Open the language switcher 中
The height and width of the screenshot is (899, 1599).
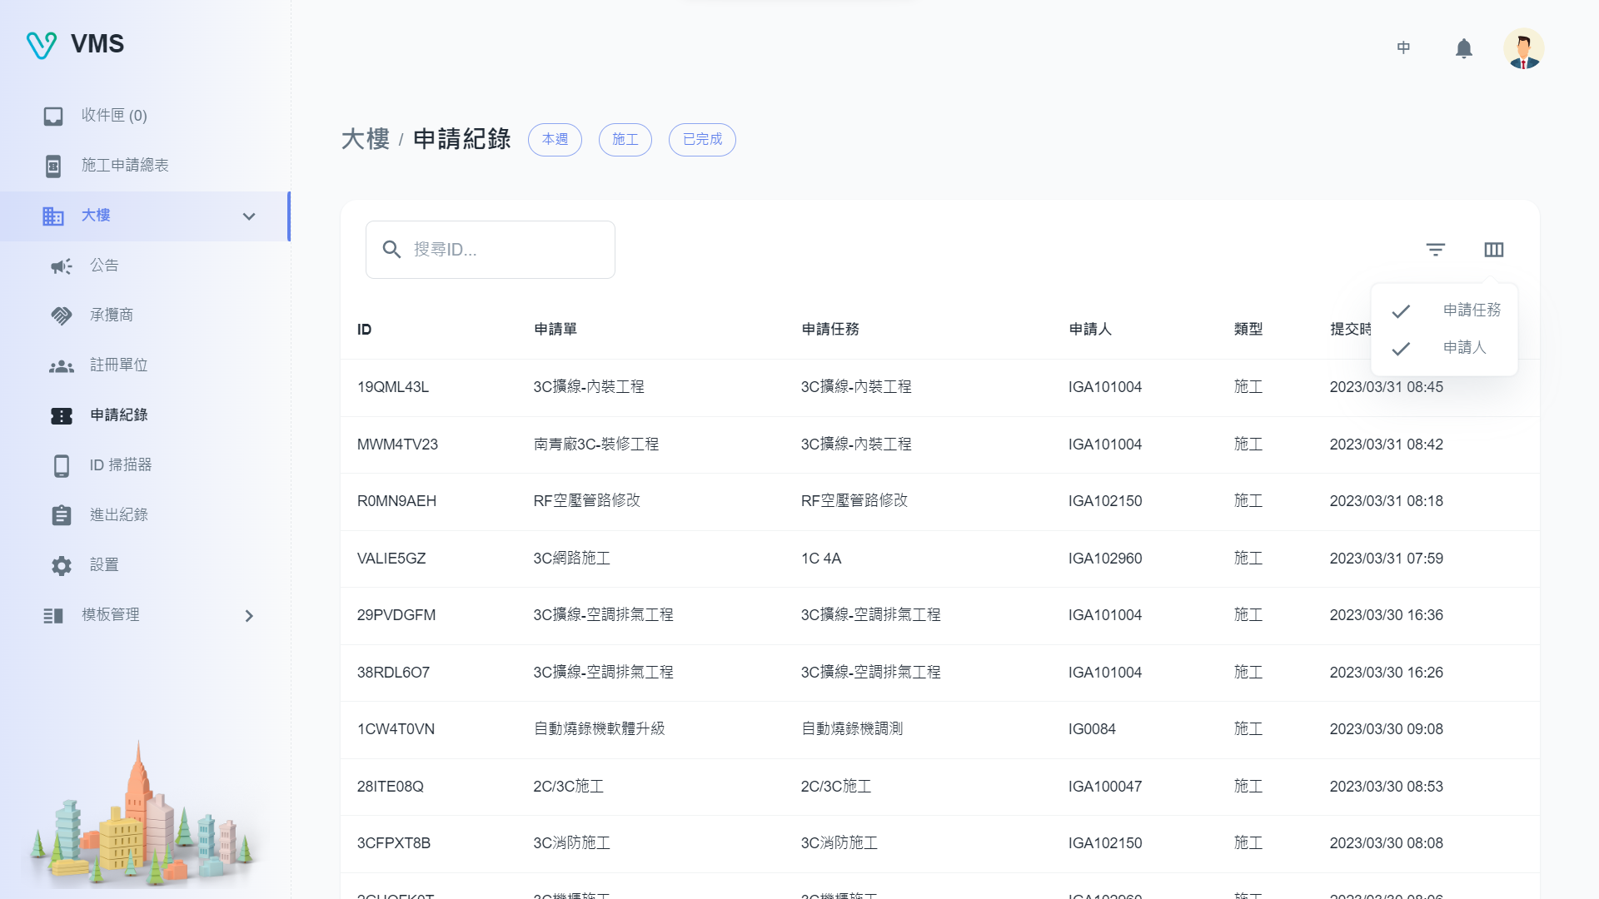[x=1403, y=48]
